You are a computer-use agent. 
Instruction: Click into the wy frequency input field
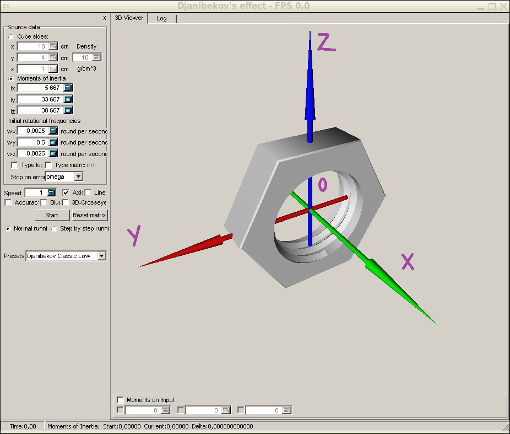point(33,142)
